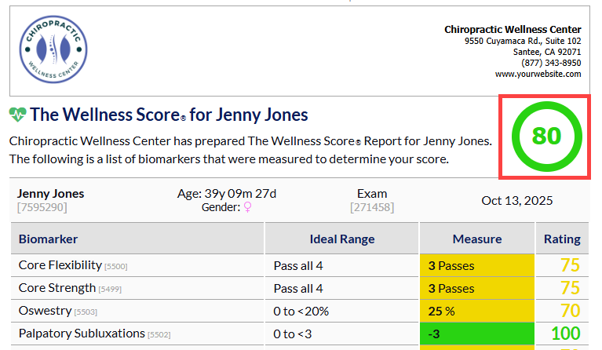The height and width of the screenshot is (350, 602).
Task: Click the green -3 measure cell
Action: [x=477, y=334]
